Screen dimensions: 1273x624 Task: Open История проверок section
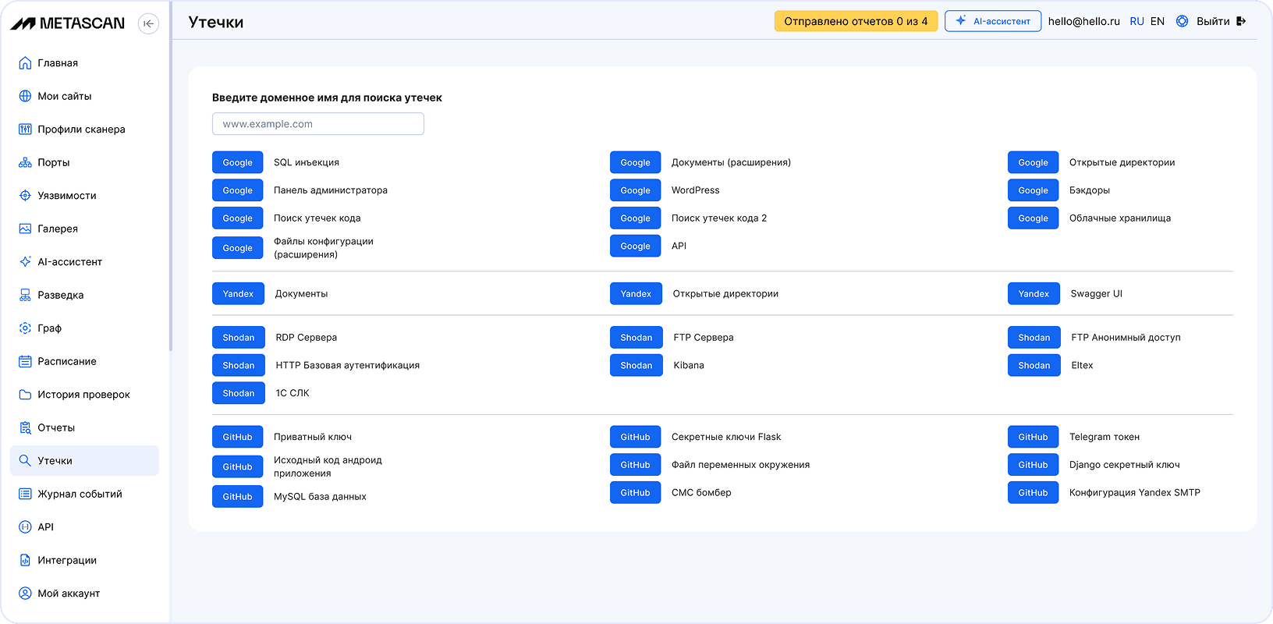[84, 395]
